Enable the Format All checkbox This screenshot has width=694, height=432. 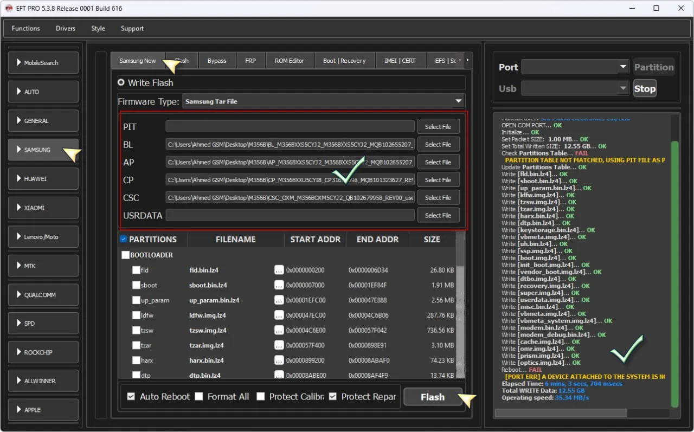tap(199, 397)
